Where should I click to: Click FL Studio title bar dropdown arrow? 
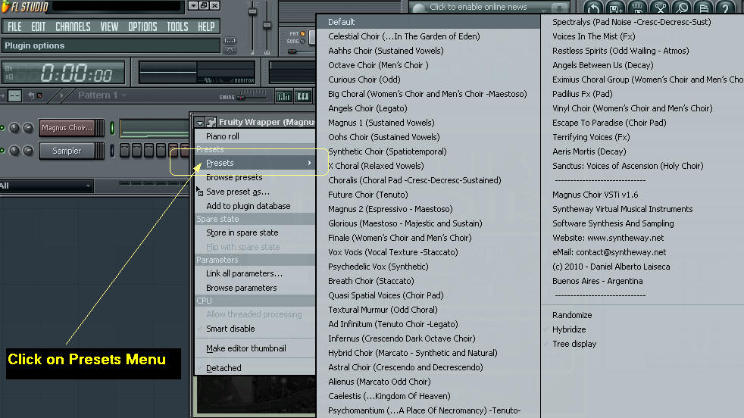pos(193,6)
